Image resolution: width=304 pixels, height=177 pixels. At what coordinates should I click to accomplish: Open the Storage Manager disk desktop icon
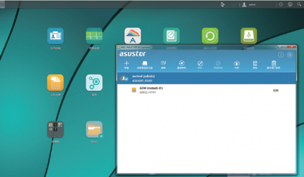(171, 36)
